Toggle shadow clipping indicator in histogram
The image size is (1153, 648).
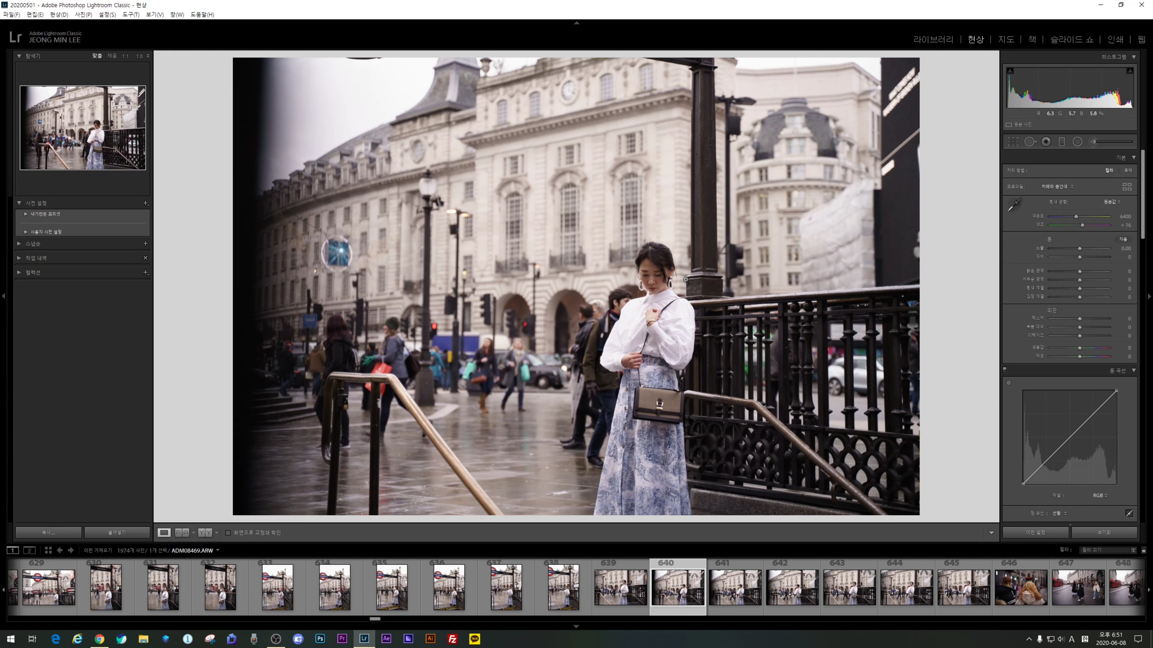pyautogui.click(x=1010, y=71)
